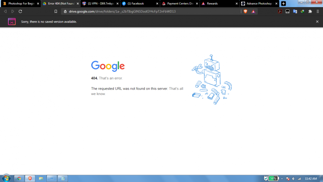Open the Payment Centers tab
Image resolution: width=323 pixels, height=182 pixels.
(179, 4)
